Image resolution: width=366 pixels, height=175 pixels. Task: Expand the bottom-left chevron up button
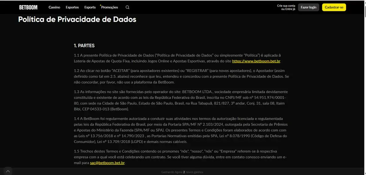pos(8,171)
